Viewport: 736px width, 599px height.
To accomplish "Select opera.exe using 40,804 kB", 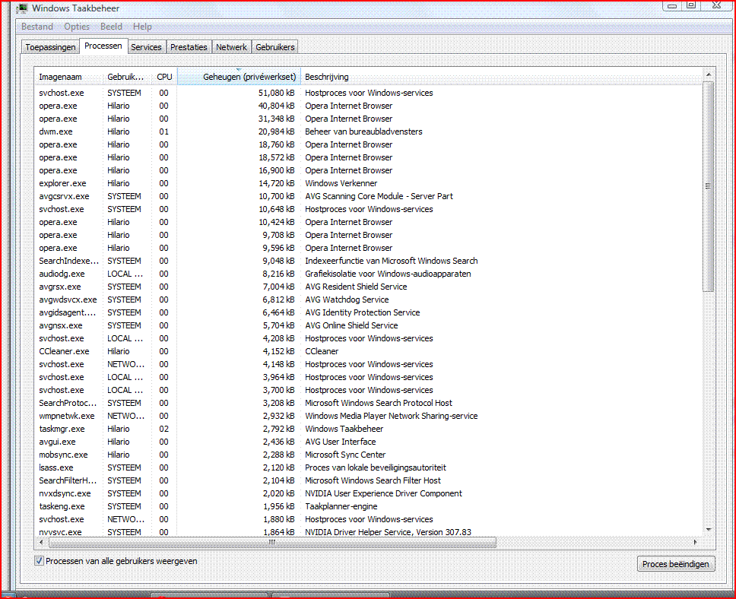I will 368,106.
